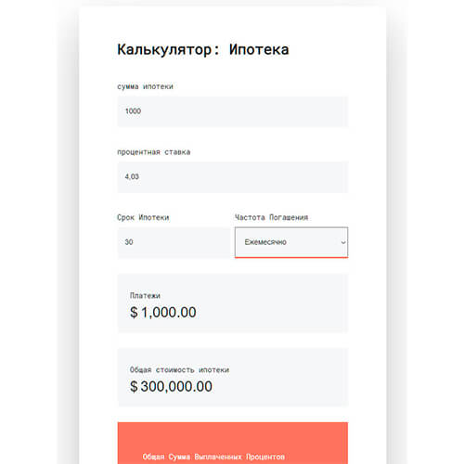464x464 pixels.
Task: Open the Частота Погашения dropdown
Action: (x=291, y=242)
